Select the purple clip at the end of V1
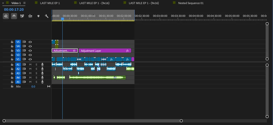 point(133,59)
